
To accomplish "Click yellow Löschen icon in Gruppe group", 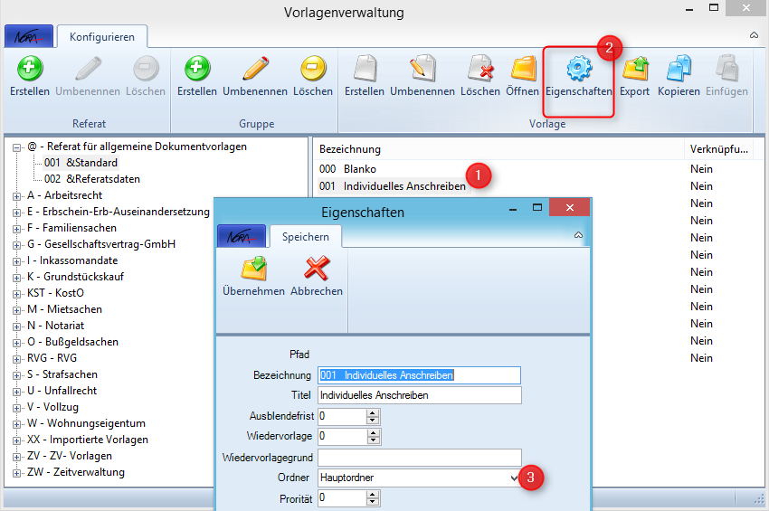I will tap(312, 70).
